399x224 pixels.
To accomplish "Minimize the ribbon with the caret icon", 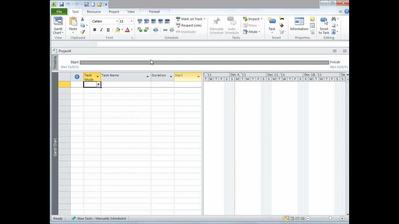I will (x=340, y=12).
